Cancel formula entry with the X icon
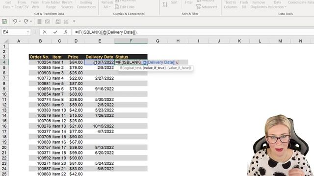314x176 pixels. (x=45, y=32)
